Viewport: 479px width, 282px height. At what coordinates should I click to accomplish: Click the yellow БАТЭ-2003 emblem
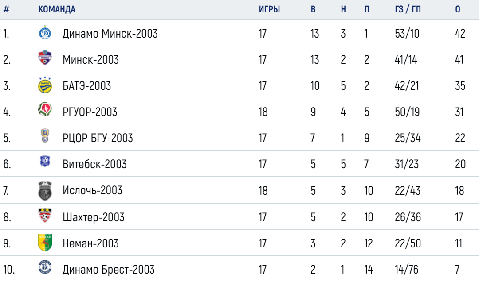point(45,85)
